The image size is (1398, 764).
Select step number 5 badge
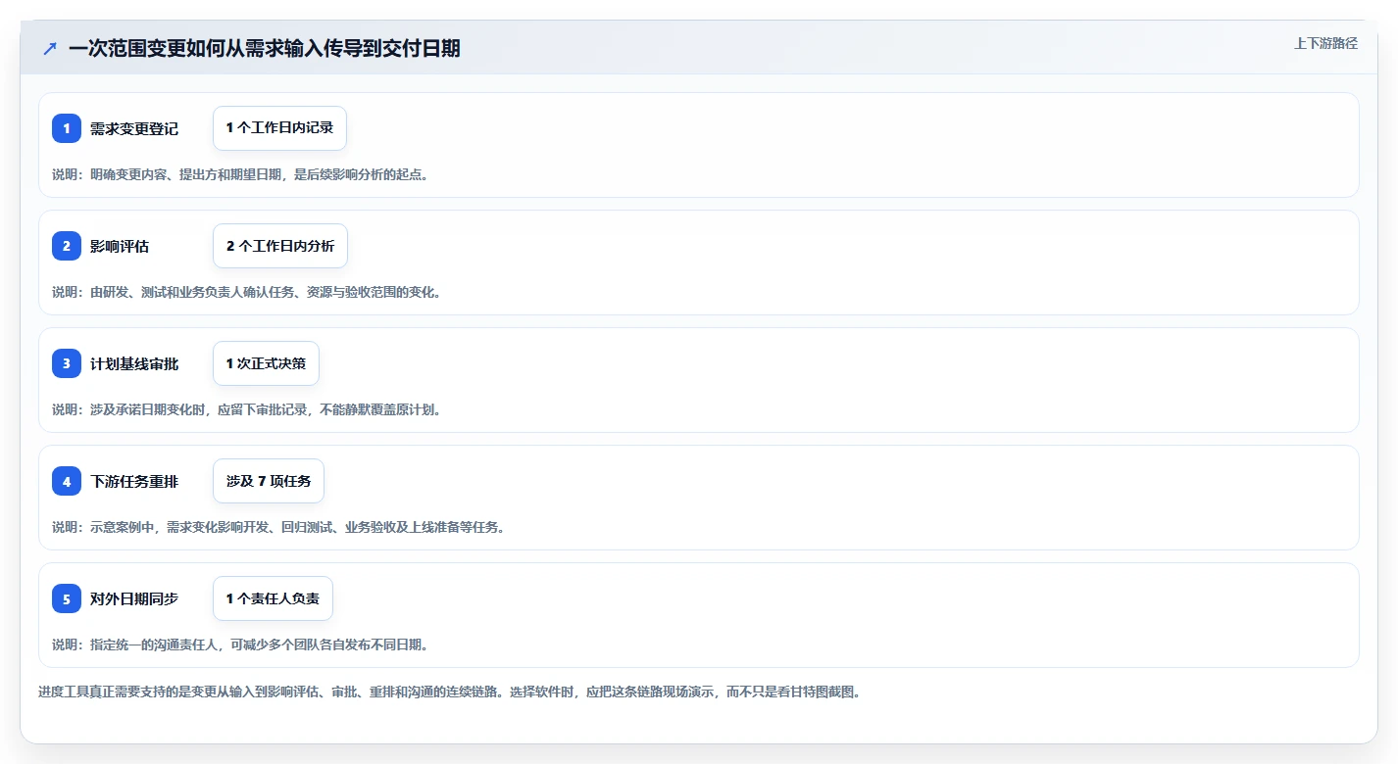(67, 598)
